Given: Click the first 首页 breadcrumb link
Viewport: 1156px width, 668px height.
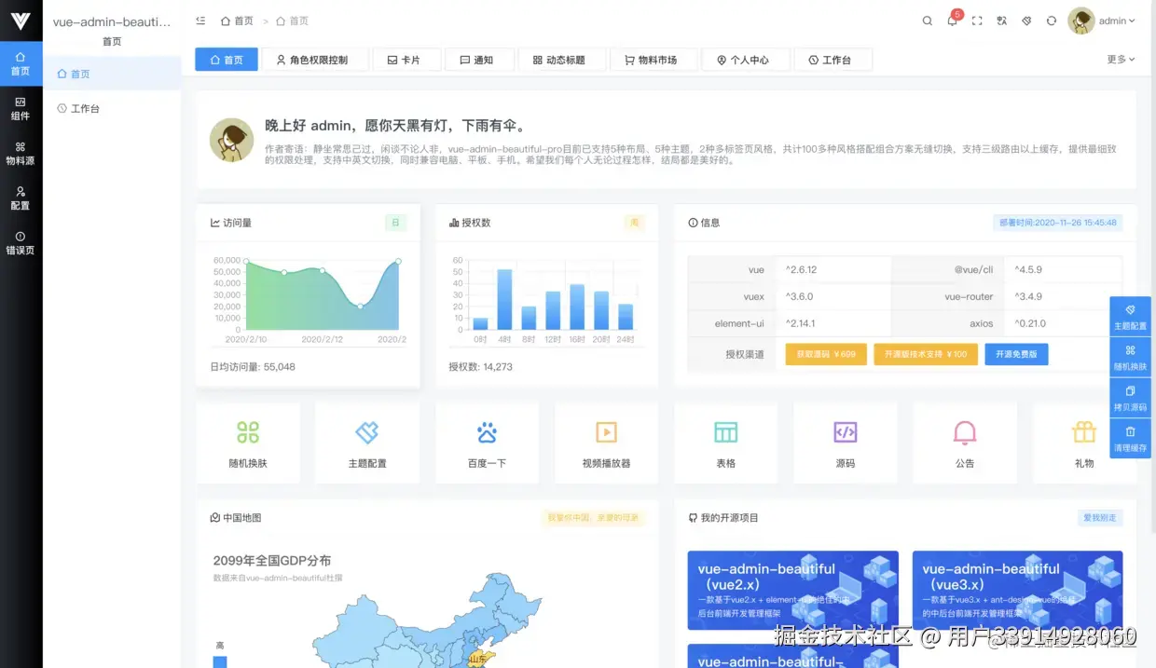Looking at the screenshot, I should (x=237, y=20).
